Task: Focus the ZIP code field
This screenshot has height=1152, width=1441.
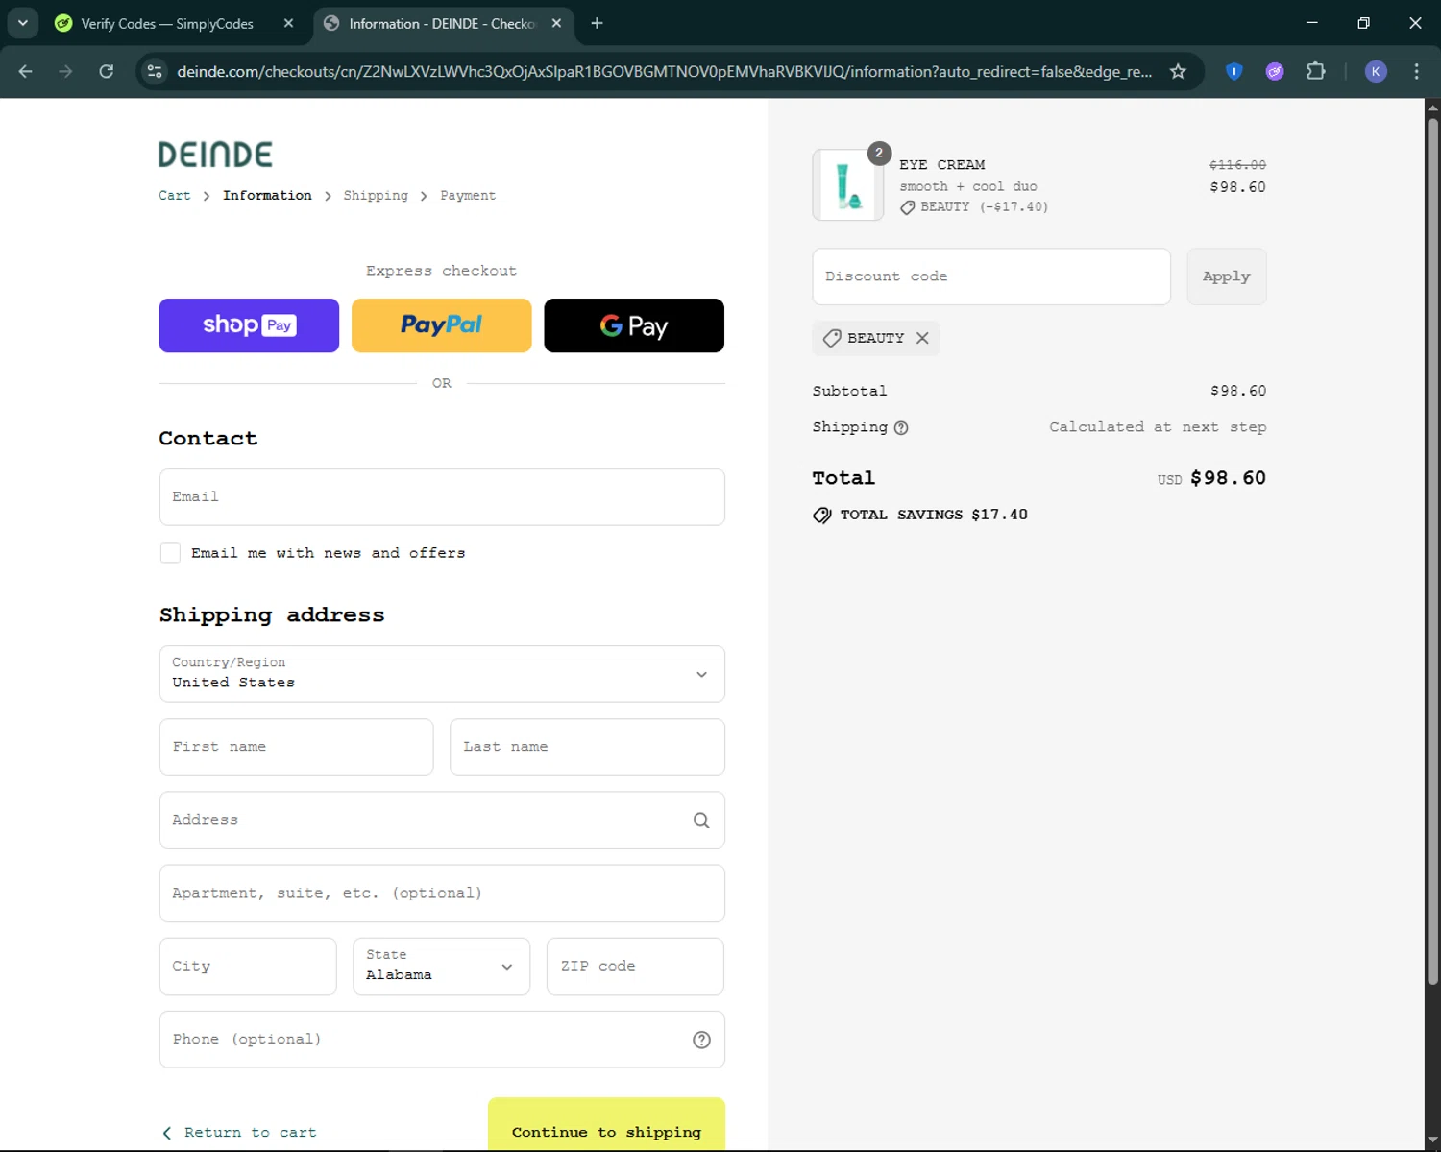Action: coord(635,966)
